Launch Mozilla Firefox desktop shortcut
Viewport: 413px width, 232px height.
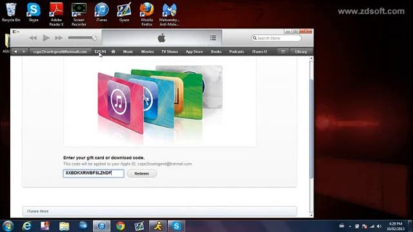pos(146,14)
